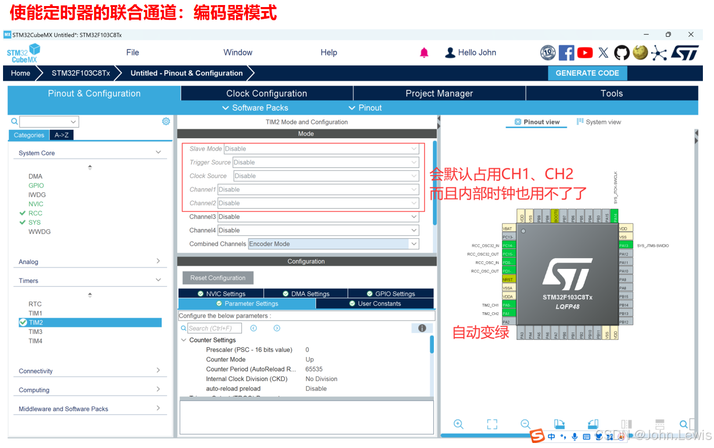Click the ST community network star icon
This screenshot has width=714, height=448.
pos(658,52)
